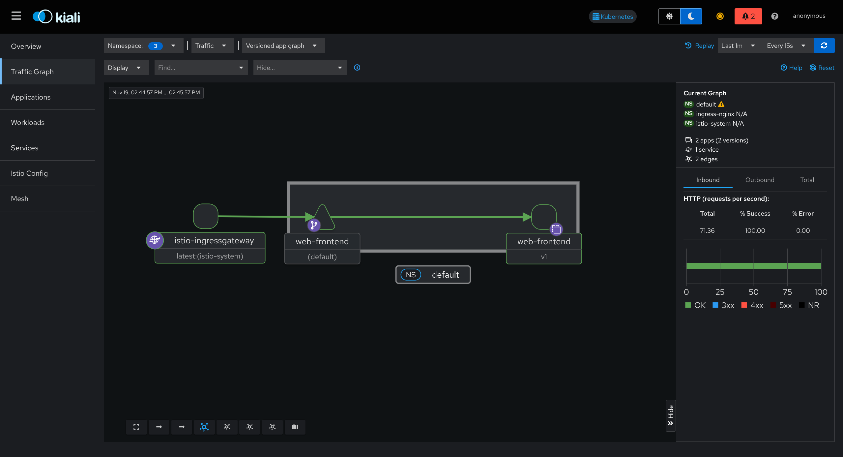This screenshot has width=843, height=457.
Task: Click the Reset link
Action: tap(822, 68)
